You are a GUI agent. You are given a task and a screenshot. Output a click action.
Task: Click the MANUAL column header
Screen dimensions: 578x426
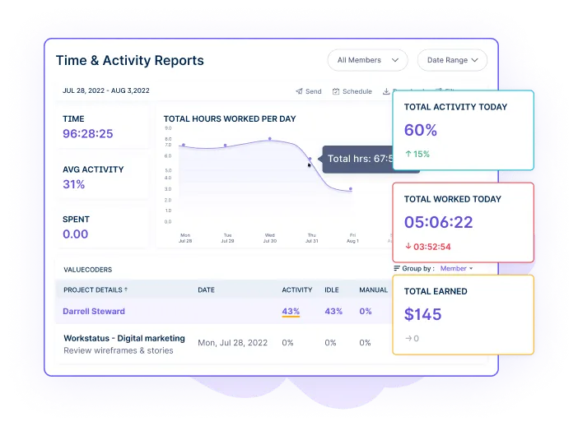374,289
